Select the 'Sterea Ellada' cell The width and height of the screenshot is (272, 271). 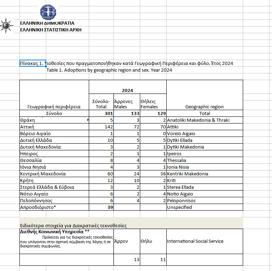(204, 187)
